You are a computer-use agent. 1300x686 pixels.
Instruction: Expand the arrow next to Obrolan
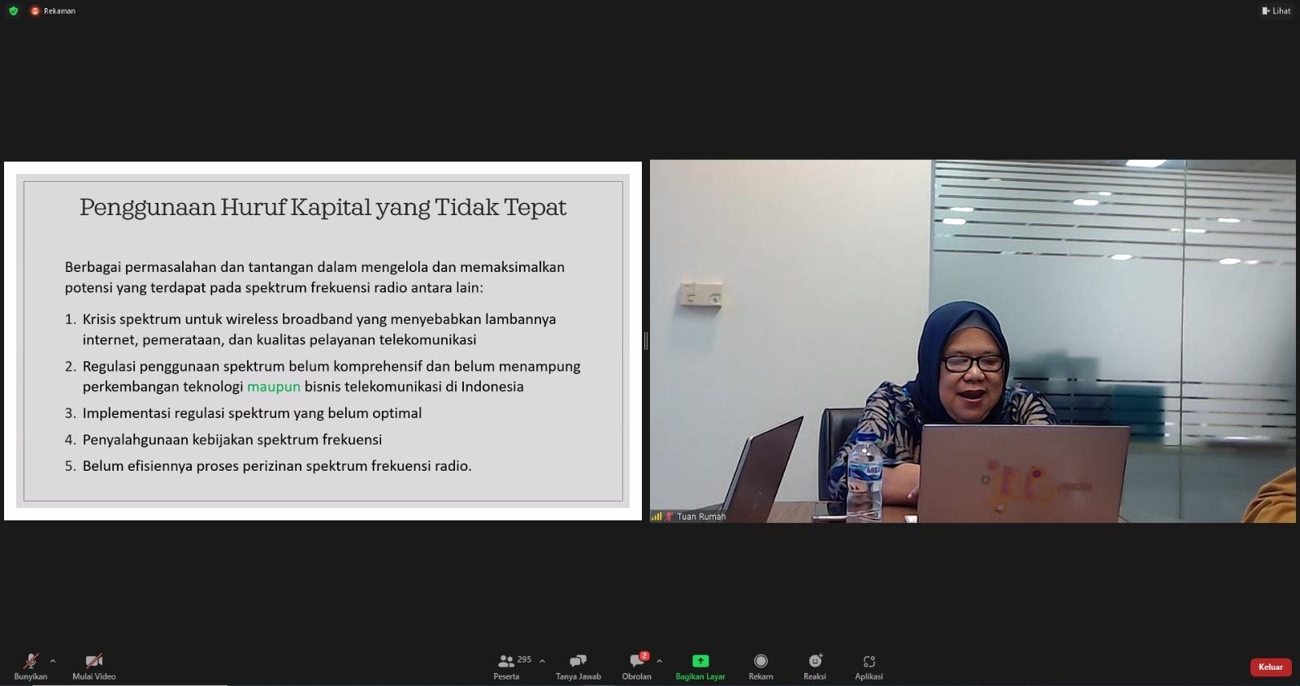659,661
